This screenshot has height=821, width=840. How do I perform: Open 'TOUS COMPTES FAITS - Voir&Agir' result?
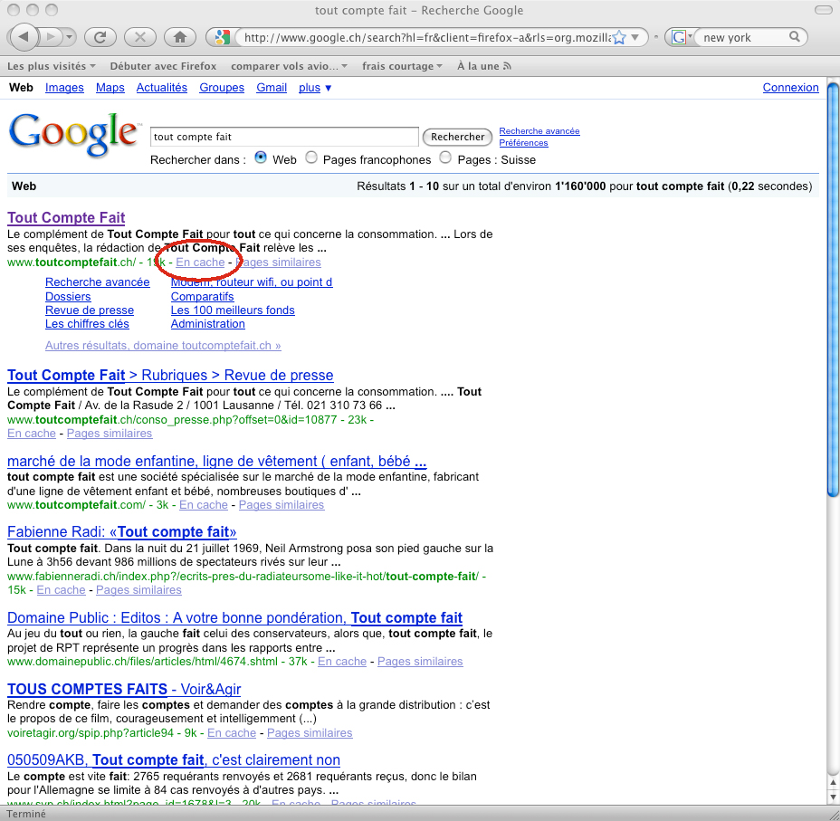pos(124,689)
